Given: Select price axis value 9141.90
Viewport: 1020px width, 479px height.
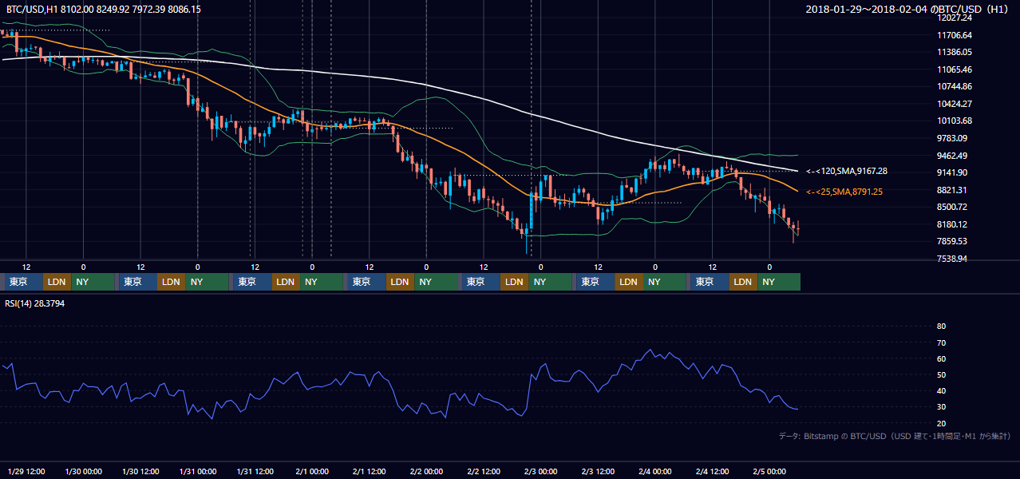Looking at the screenshot, I should click(x=954, y=172).
